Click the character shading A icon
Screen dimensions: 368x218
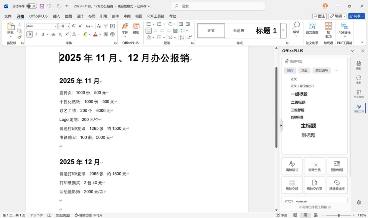[x=106, y=34]
